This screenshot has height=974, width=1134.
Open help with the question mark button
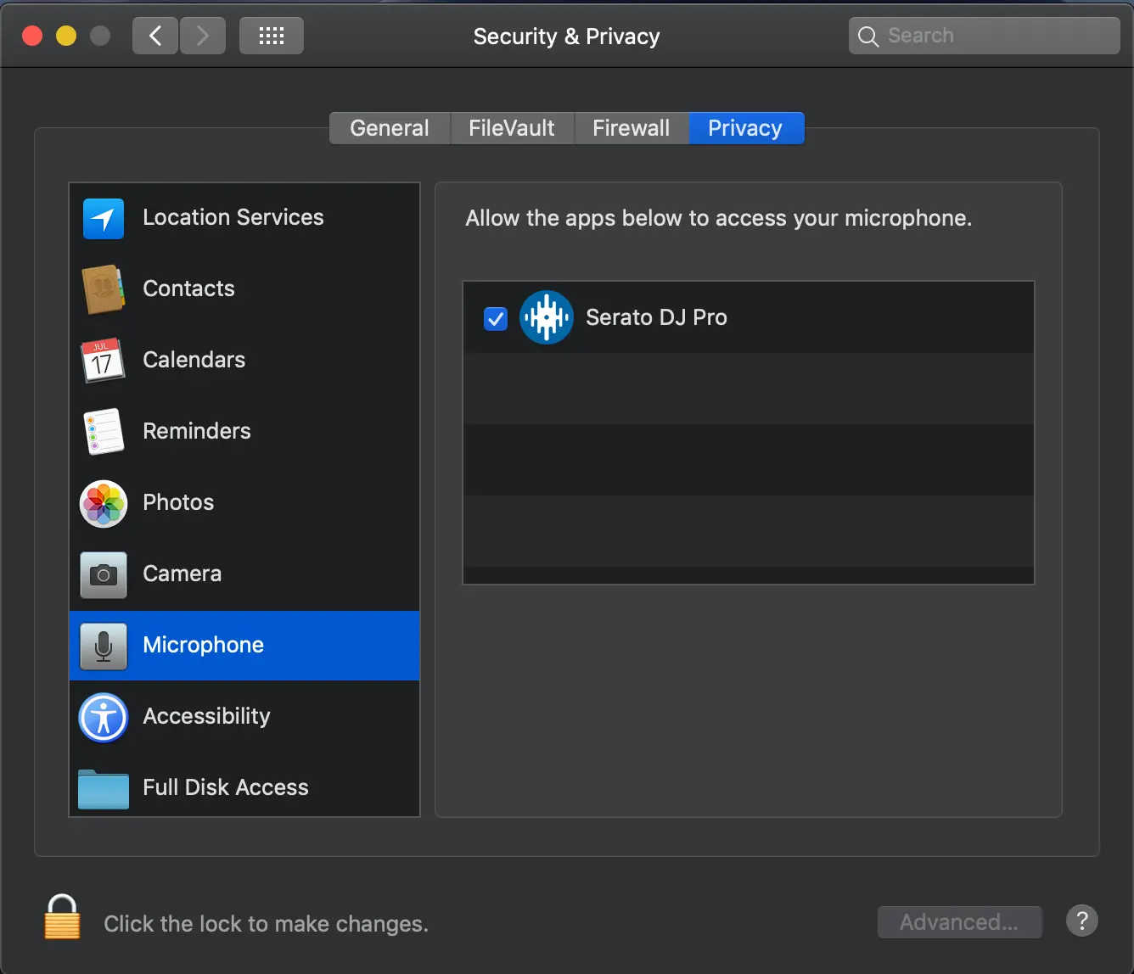1082,921
